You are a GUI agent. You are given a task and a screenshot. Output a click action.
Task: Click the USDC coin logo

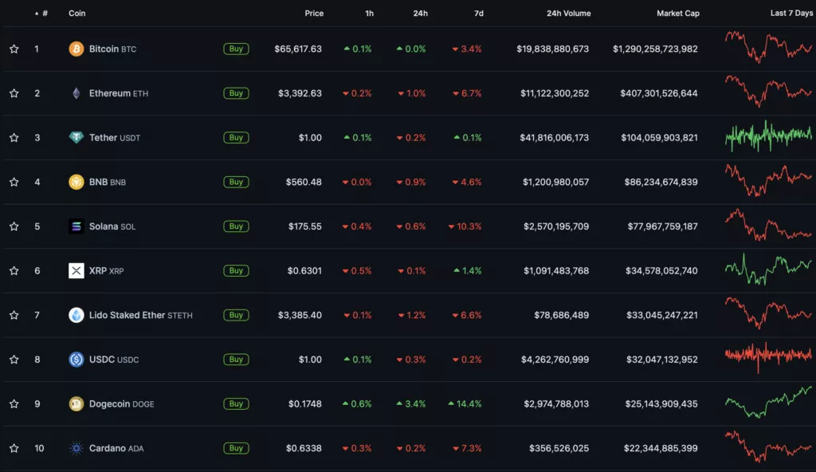coord(76,360)
